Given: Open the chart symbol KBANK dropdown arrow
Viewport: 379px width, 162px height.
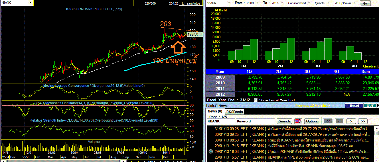Looking at the screenshot, I should pos(31,3).
